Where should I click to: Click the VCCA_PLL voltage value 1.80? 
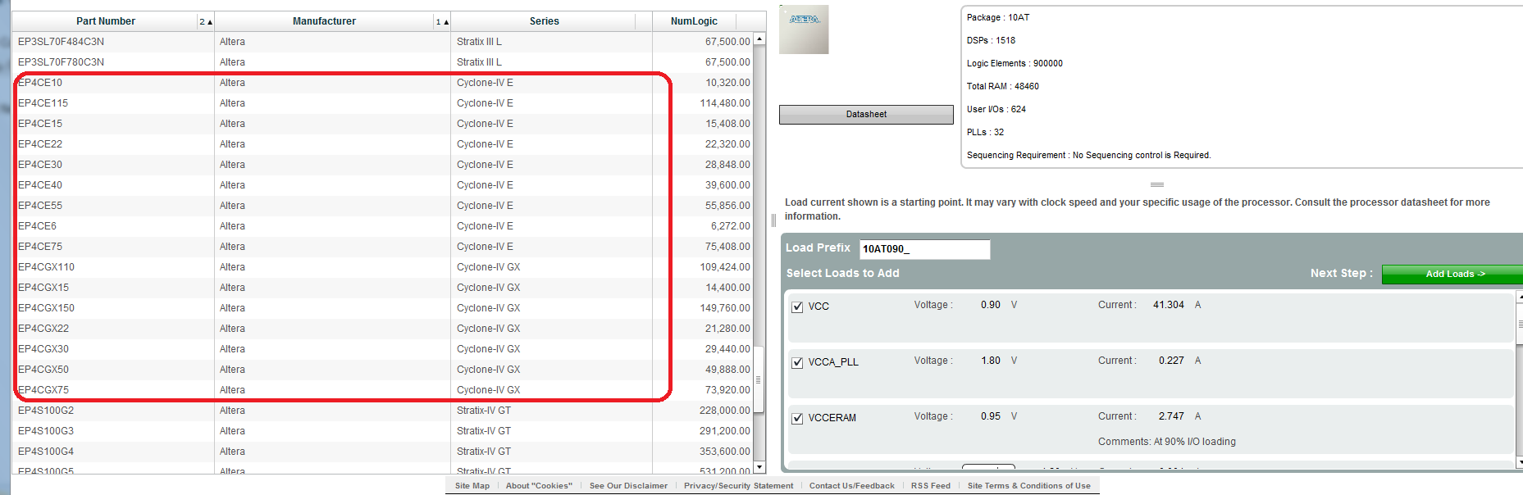(x=990, y=361)
